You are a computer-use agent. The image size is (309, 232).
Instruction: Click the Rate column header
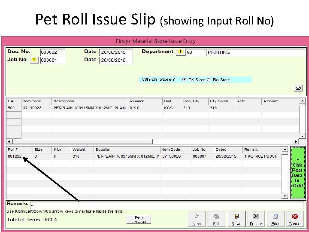click(x=248, y=101)
